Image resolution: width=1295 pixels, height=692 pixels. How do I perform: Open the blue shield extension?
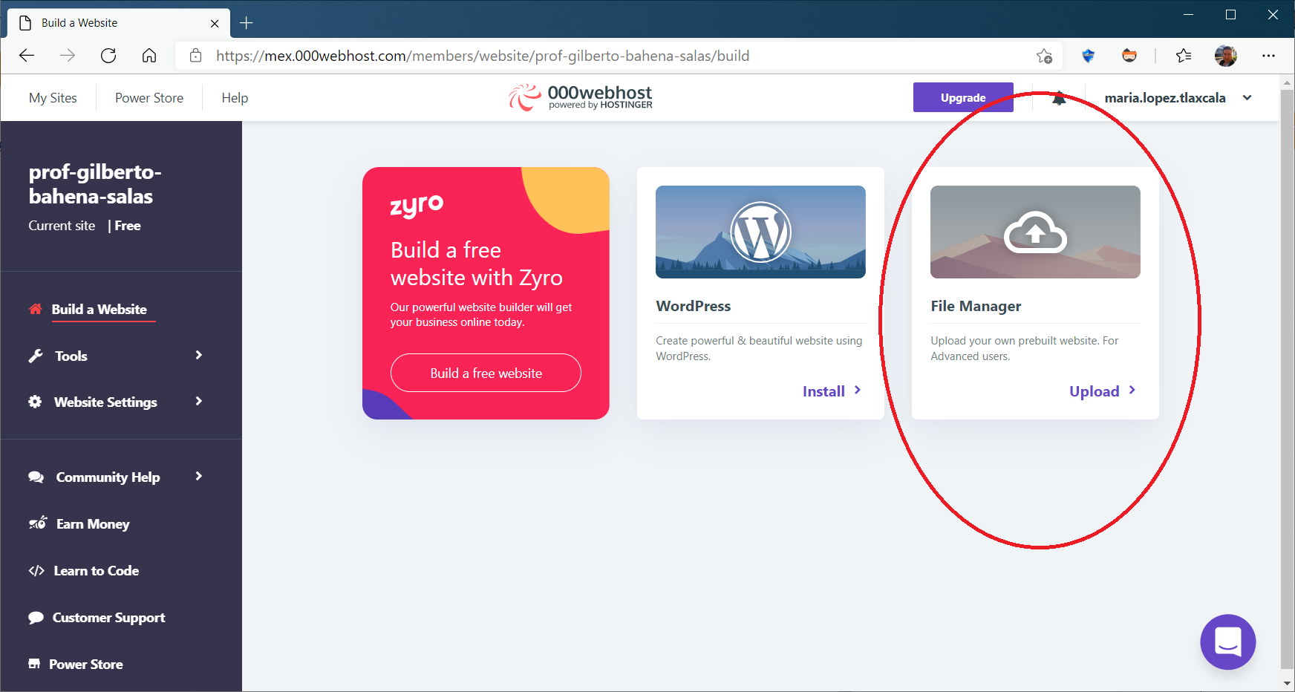(x=1089, y=56)
